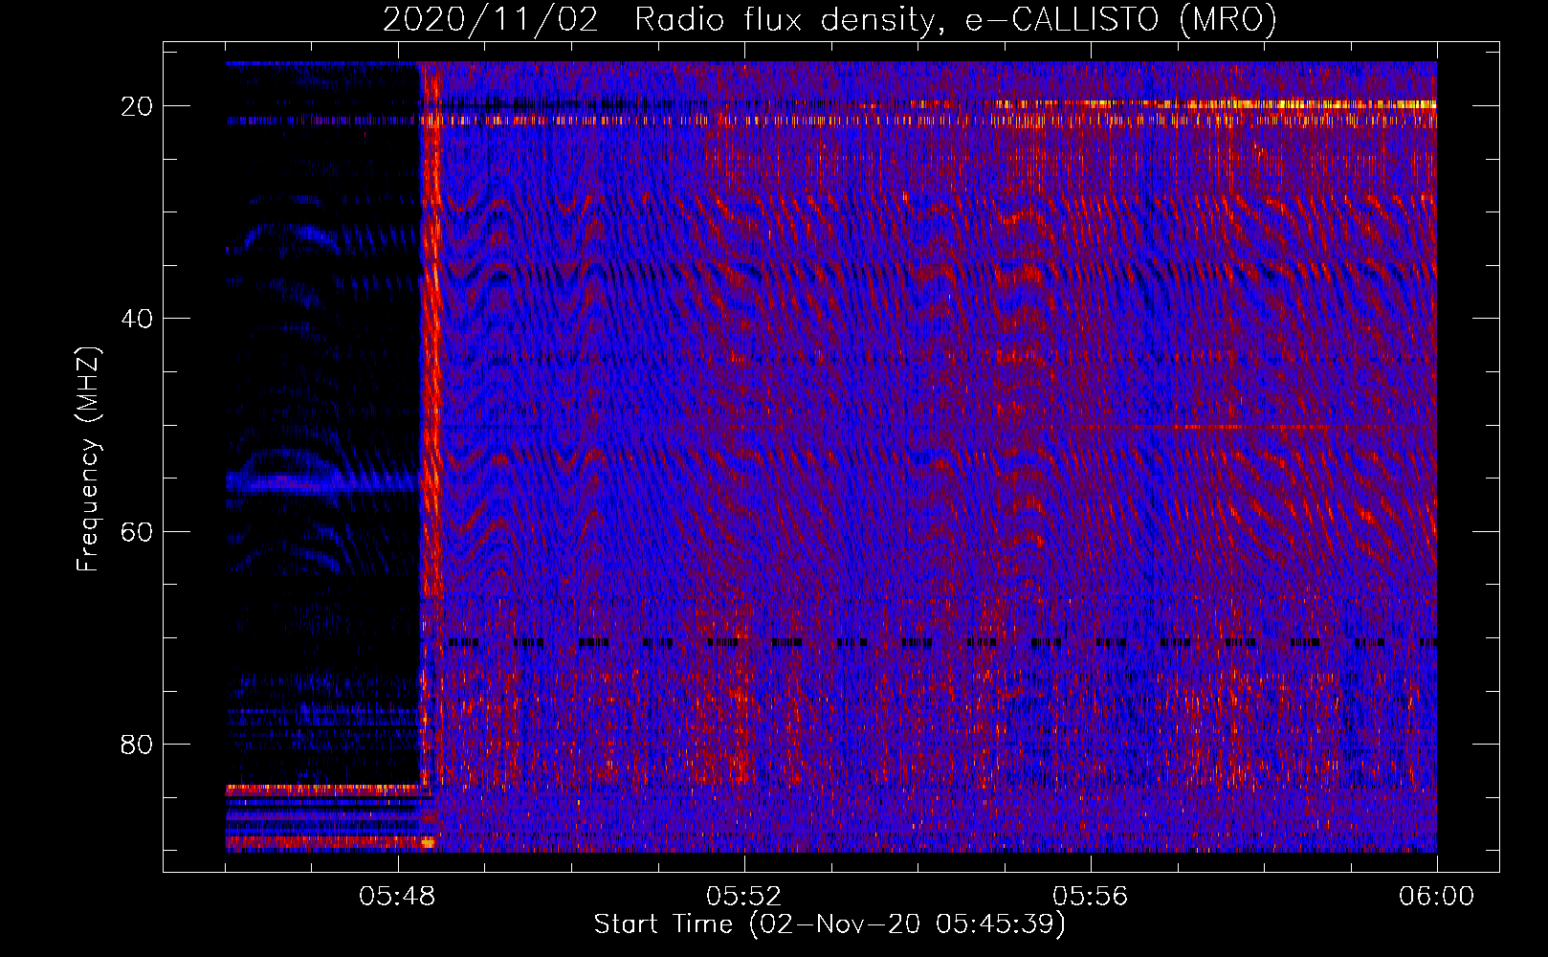Click the 05:56 time tick label
This screenshot has width=1548, height=957.
[1091, 896]
